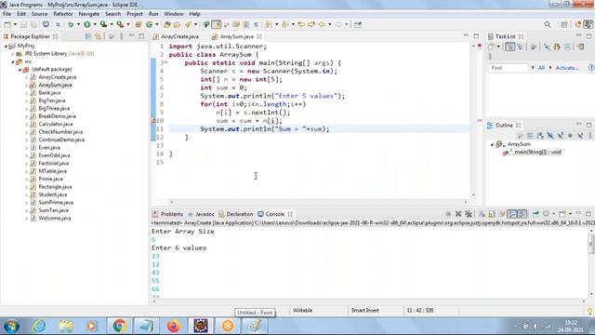Click the New Java Class toolbar icon
Image resolution: width=595 pixels, height=335 pixels.
coord(150,25)
